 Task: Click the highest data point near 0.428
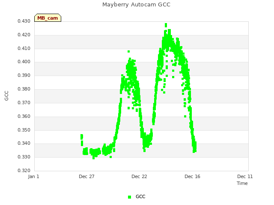point(166,25)
